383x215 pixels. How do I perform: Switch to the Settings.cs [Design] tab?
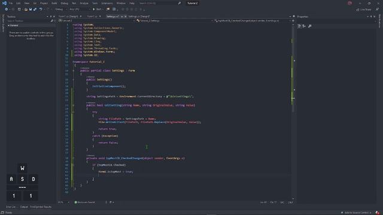point(139,16)
